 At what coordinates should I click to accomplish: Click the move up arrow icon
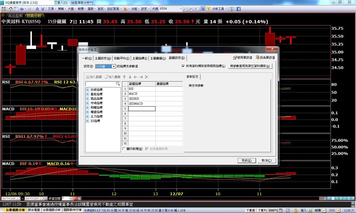[x=123, y=77]
